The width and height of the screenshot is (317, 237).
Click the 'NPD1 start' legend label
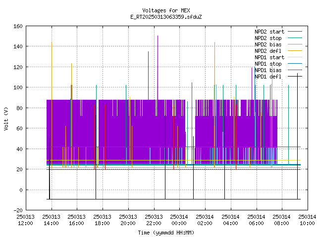269,57
